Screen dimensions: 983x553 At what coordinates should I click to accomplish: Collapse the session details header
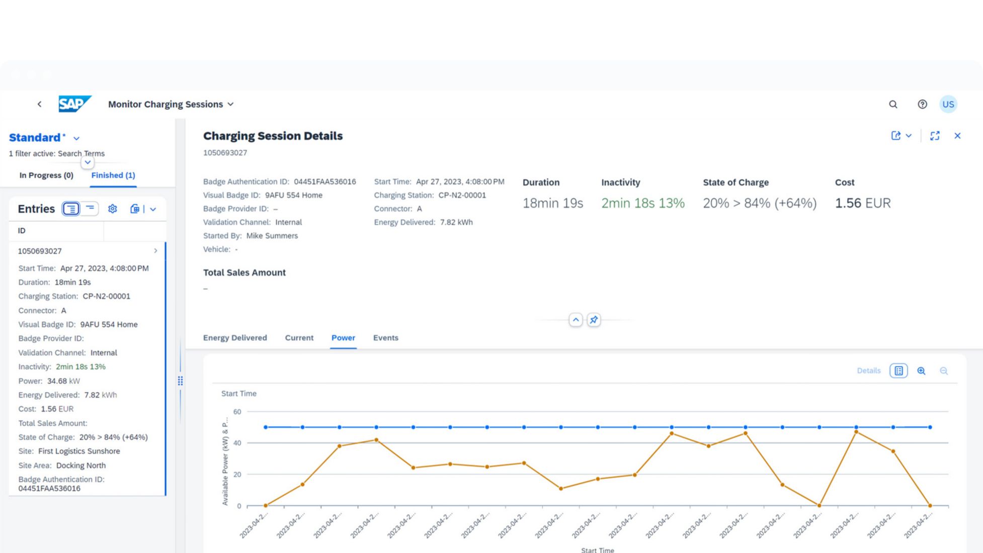click(576, 320)
